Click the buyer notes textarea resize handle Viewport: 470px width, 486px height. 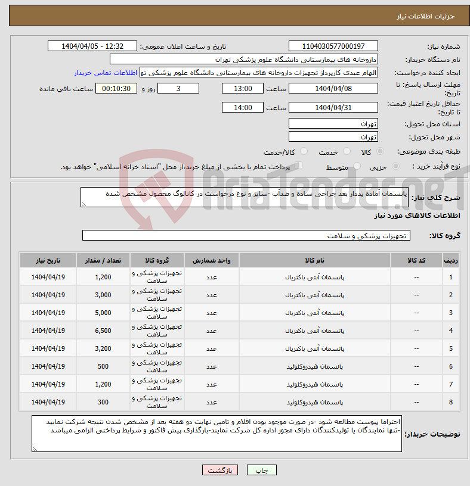tap(35, 449)
